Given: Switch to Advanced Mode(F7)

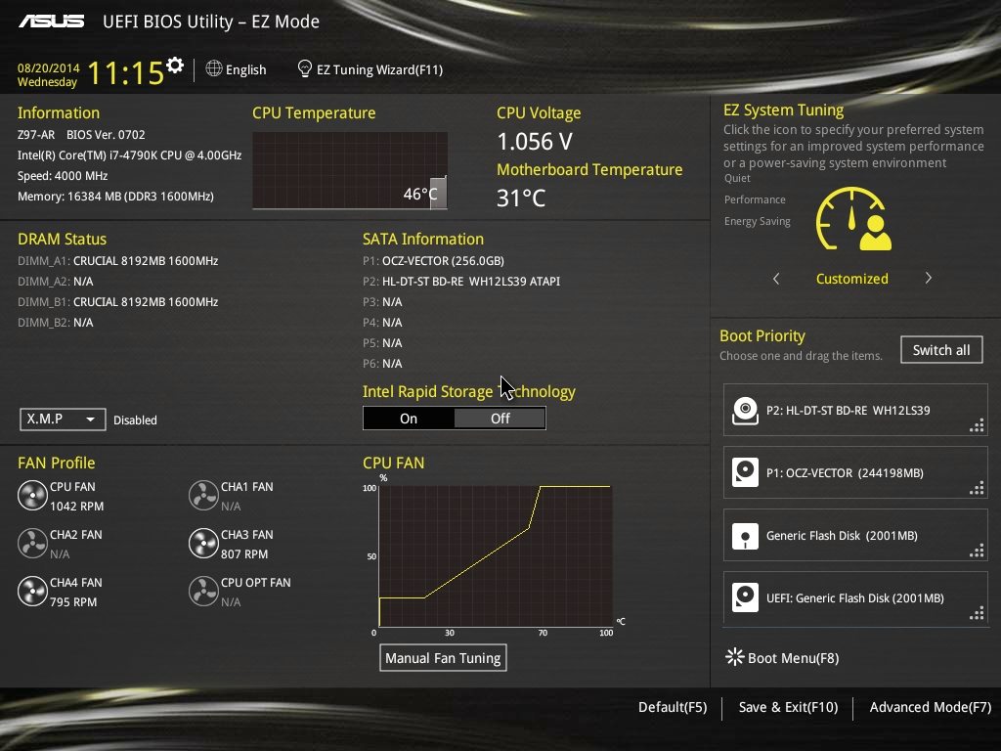Looking at the screenshot, I should point(931,707).
